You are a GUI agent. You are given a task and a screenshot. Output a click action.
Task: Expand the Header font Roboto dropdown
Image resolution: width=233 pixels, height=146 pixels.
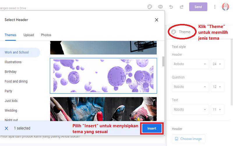190,64
